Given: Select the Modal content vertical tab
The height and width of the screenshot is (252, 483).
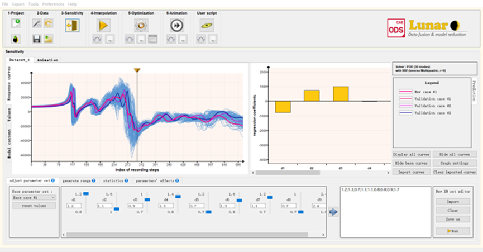Looking at the screenshot, I should [x=9, y=144].
